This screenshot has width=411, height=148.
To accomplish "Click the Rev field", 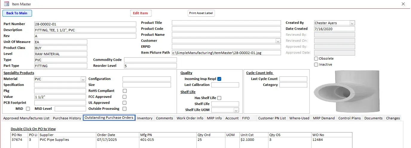I will tap(85, 36).
